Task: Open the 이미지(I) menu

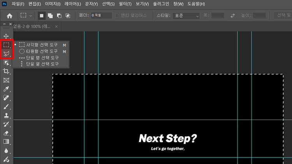Action: tap(53, 4)
